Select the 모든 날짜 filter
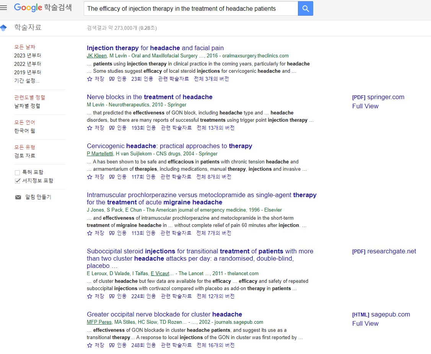 coord(25,47)
